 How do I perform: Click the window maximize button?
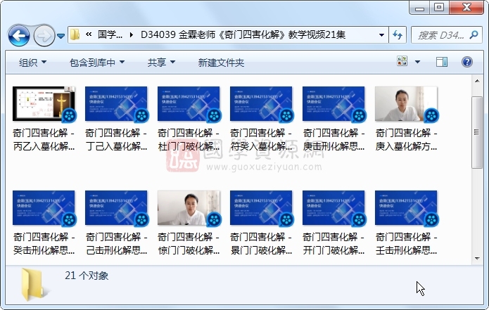439,8
